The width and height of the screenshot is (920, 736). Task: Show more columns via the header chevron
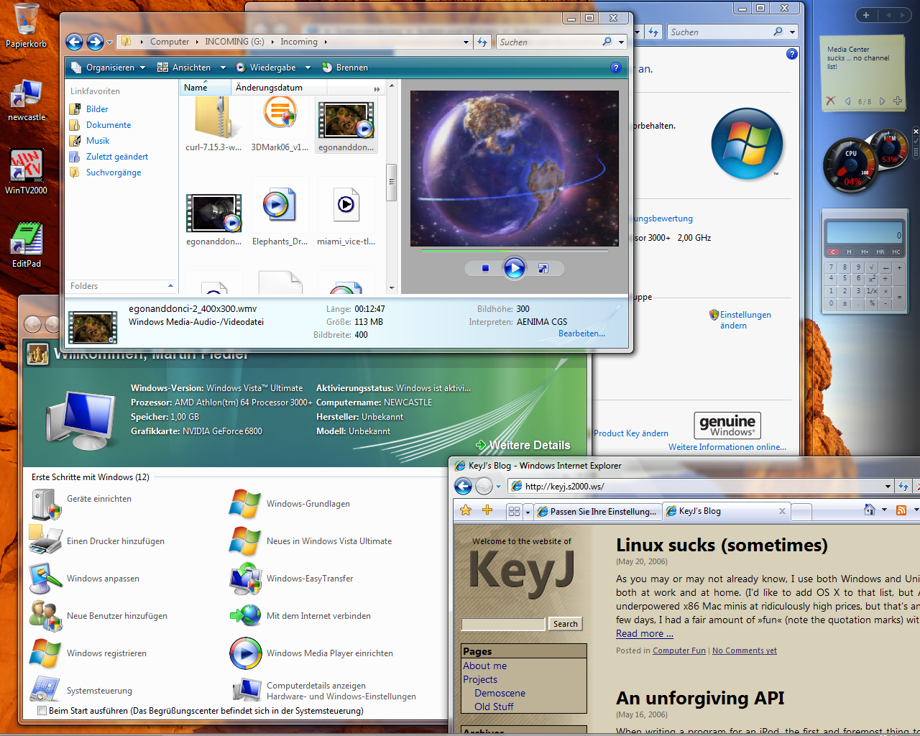coord(377,88)
